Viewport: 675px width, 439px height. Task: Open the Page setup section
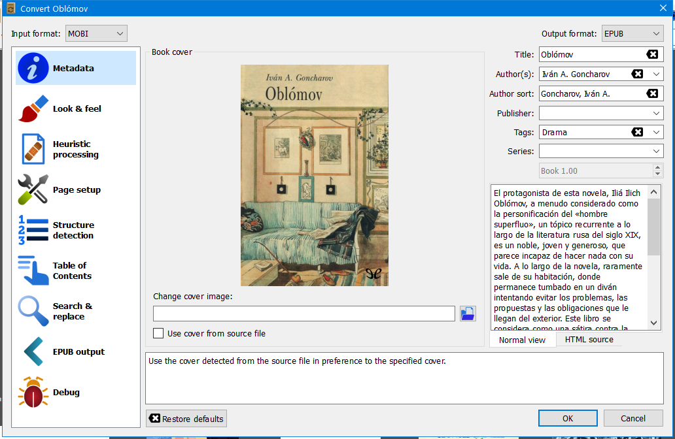tap(76, 189)
